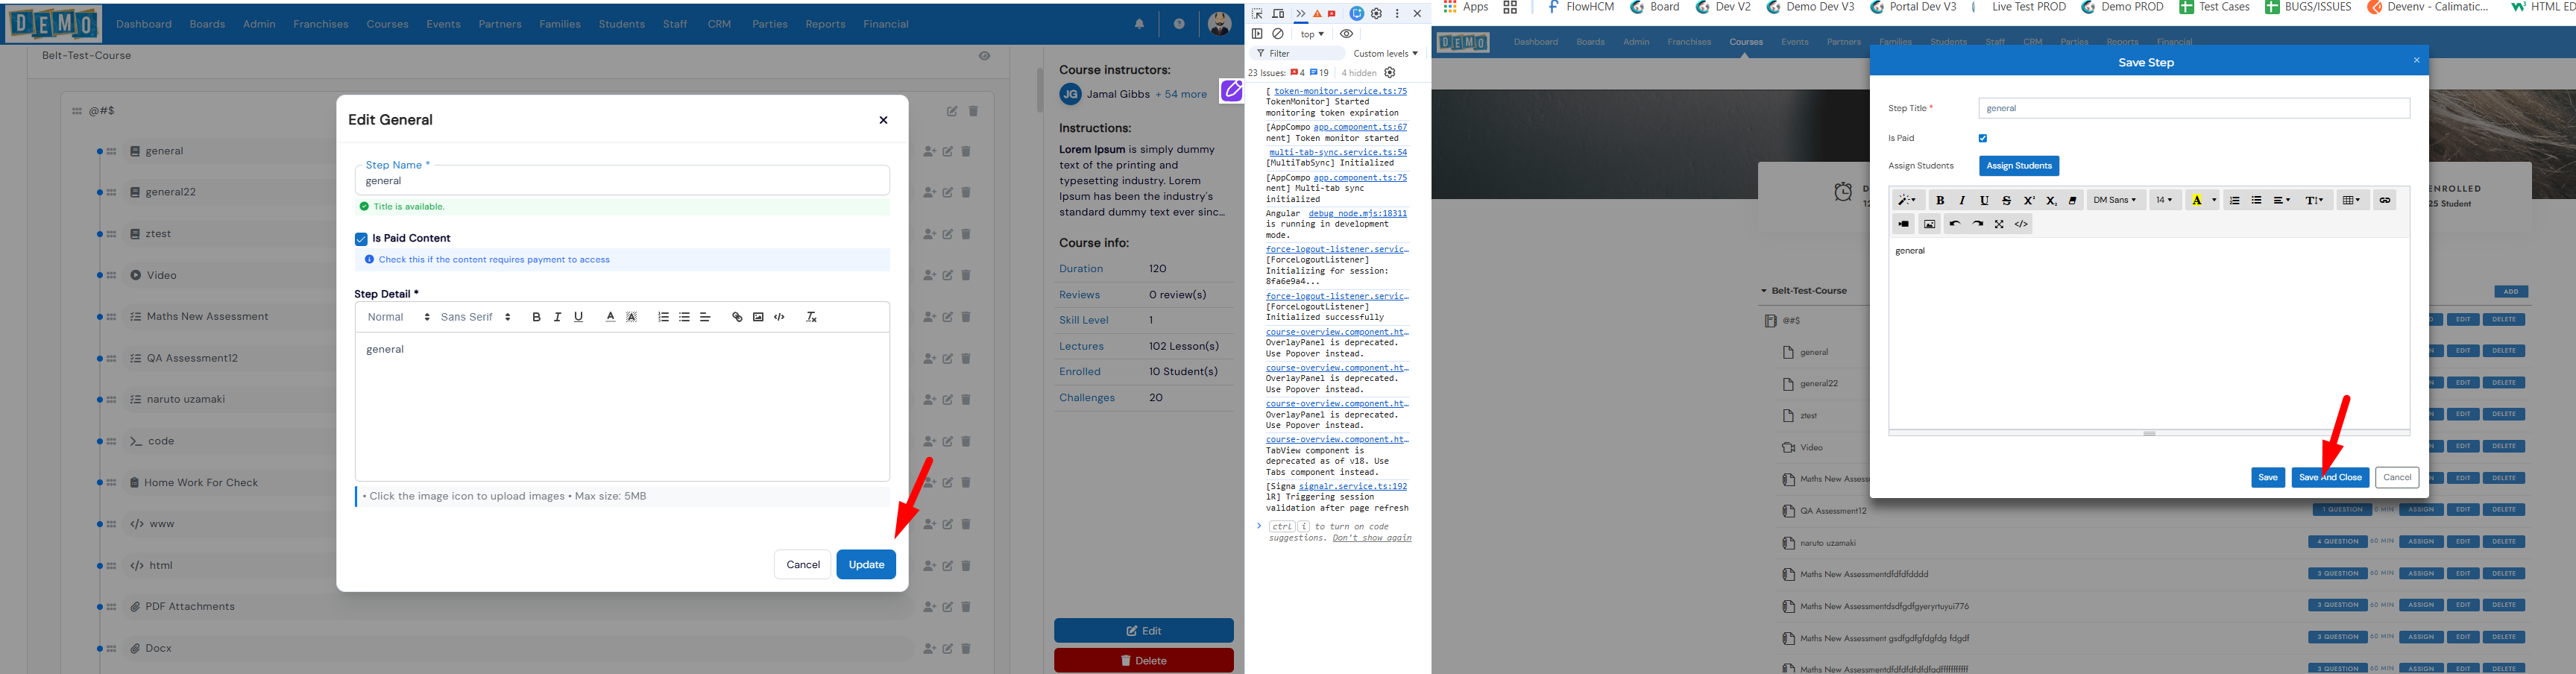
Task: Insert a bullet list in Edit General editor
Action: (x=684, y=317)
